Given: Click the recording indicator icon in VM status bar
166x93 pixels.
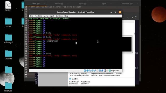Looking at the screenshot, I should 102,71.
